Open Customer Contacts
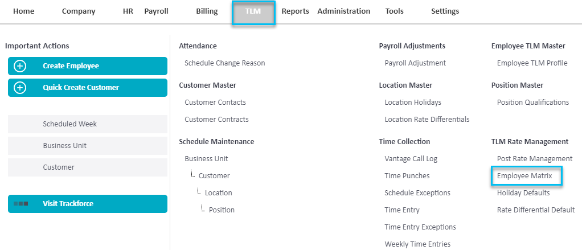The image size is (582, 250). (215, 103)
